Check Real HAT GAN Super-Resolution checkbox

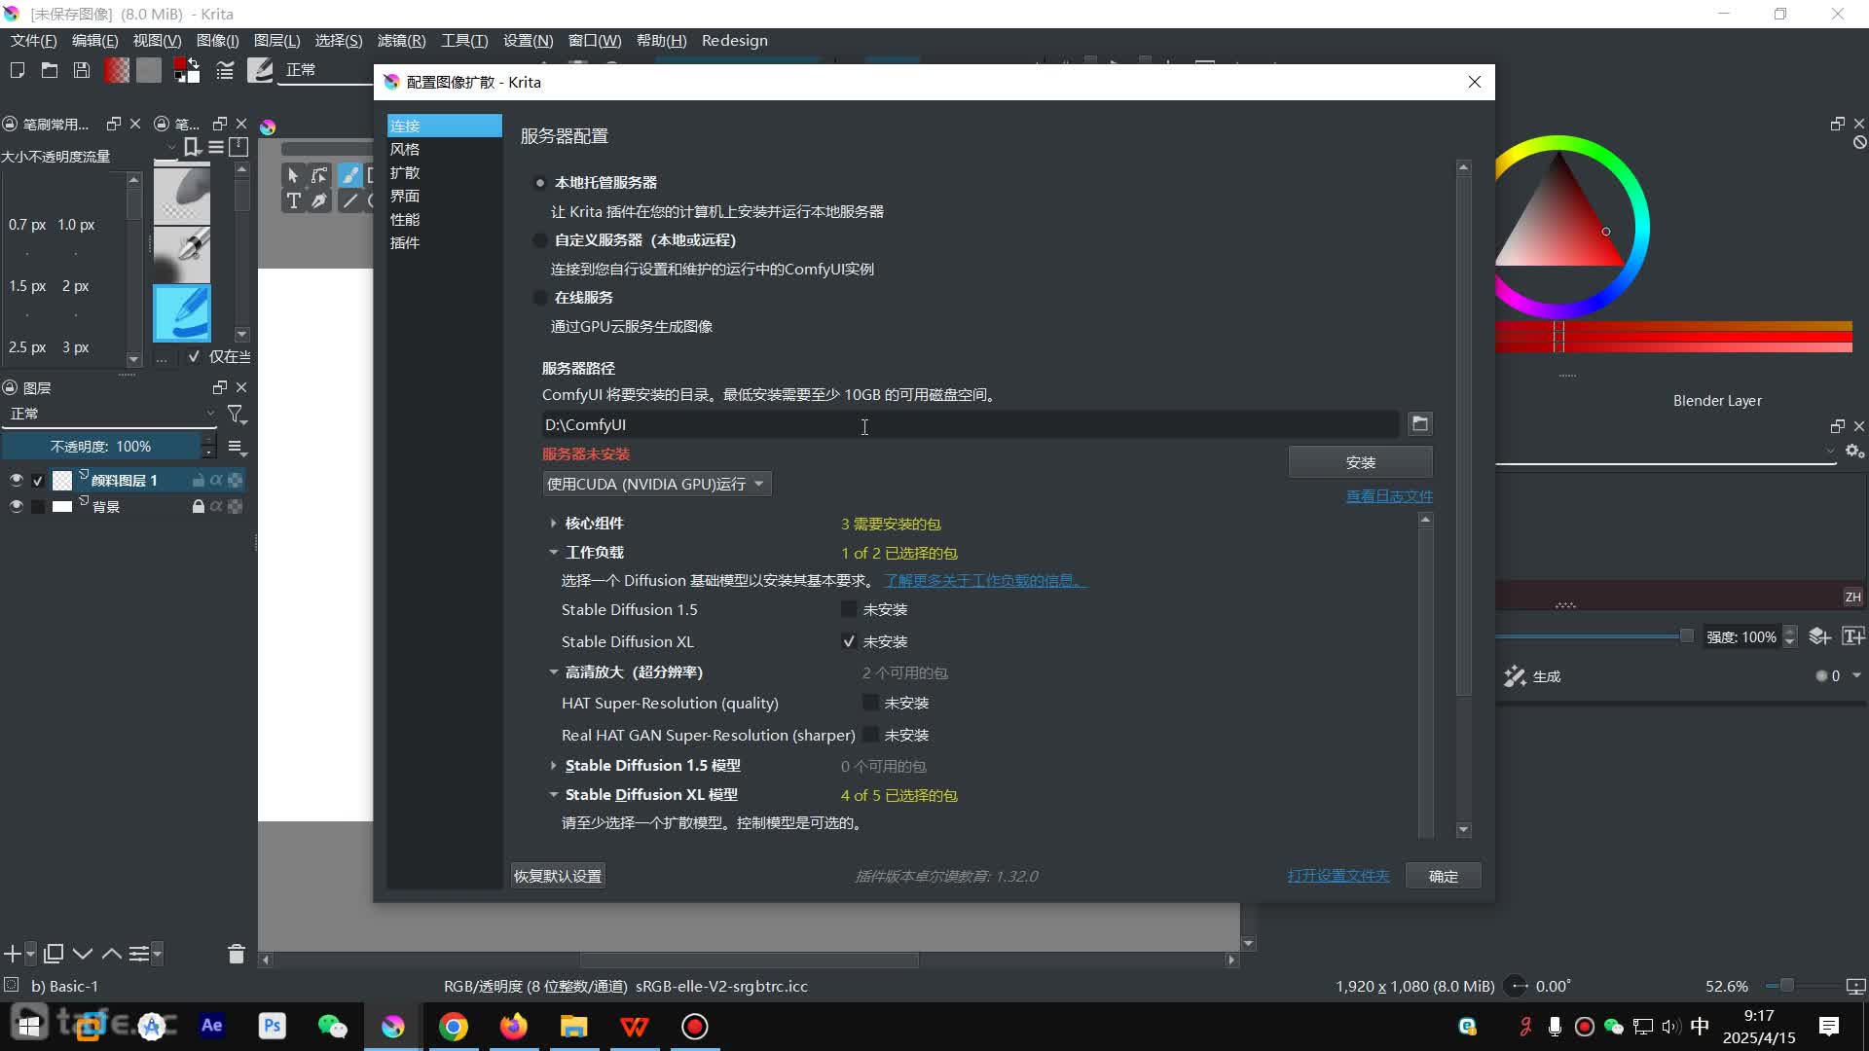tap(870, 735)
